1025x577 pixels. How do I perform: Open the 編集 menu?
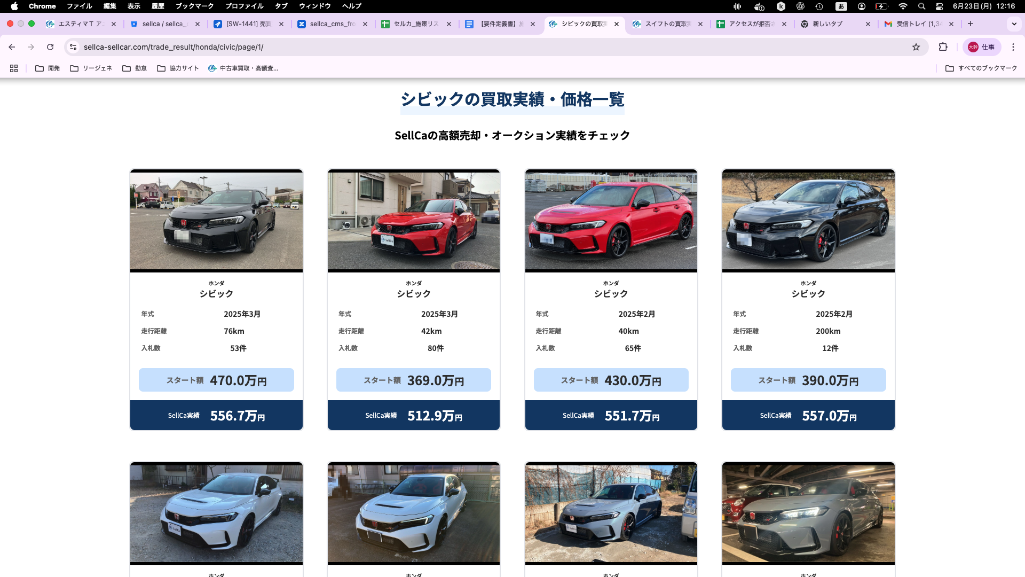point(110,6)
